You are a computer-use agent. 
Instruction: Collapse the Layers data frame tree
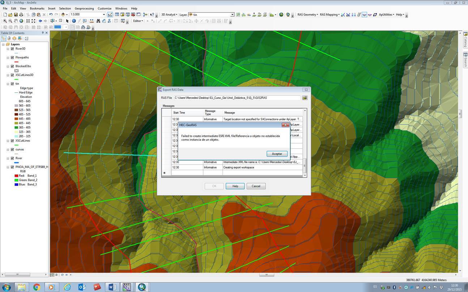coord(3,44)
